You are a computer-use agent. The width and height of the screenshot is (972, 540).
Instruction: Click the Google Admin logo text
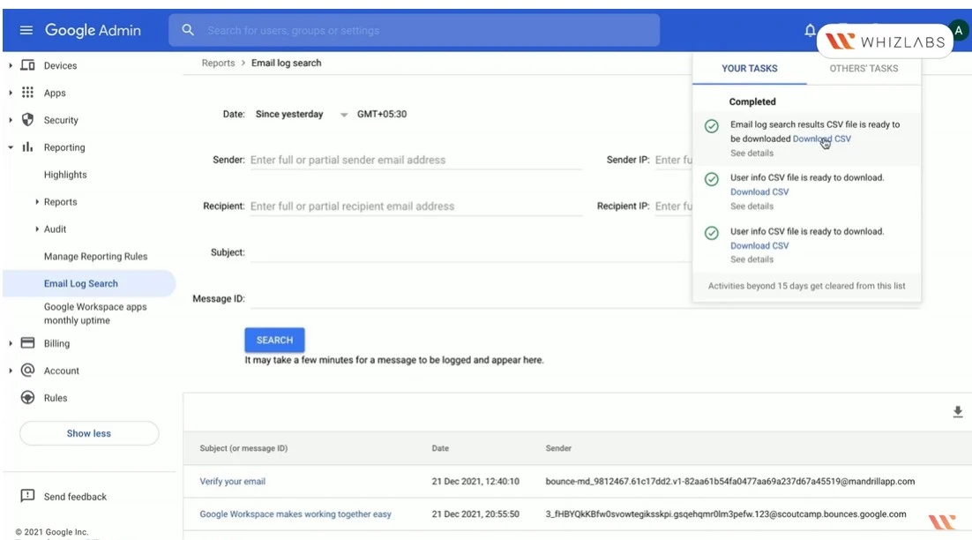[x=93, y=30]
